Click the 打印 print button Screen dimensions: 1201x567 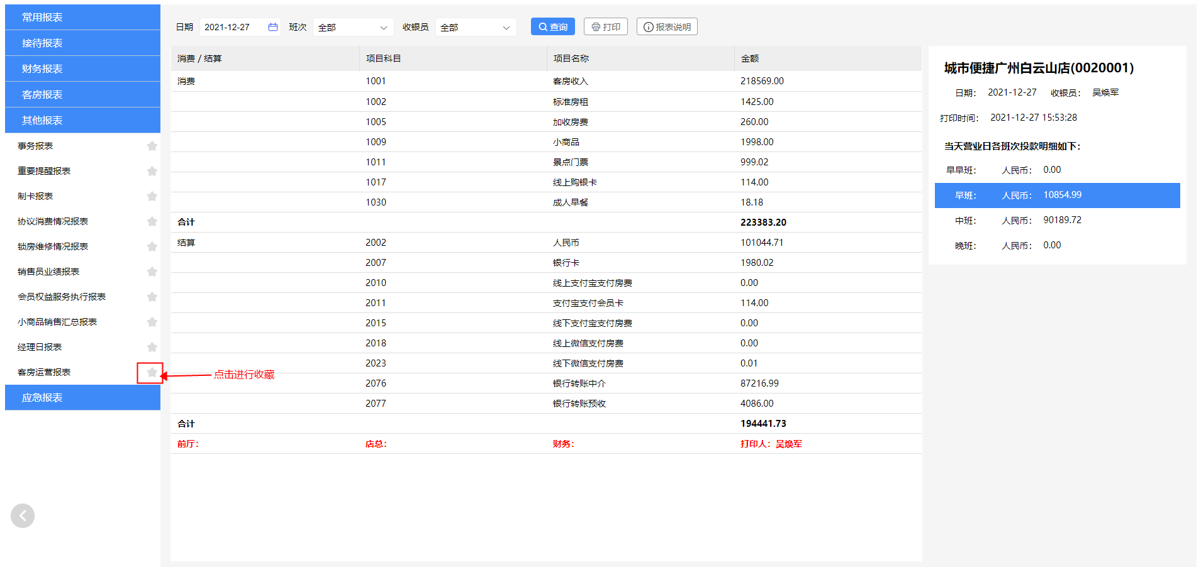point(606,26)
